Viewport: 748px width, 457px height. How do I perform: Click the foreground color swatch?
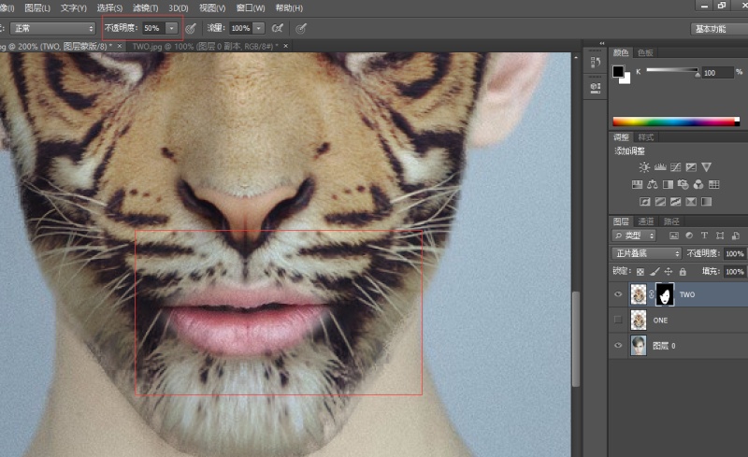[x=618, y=72]
